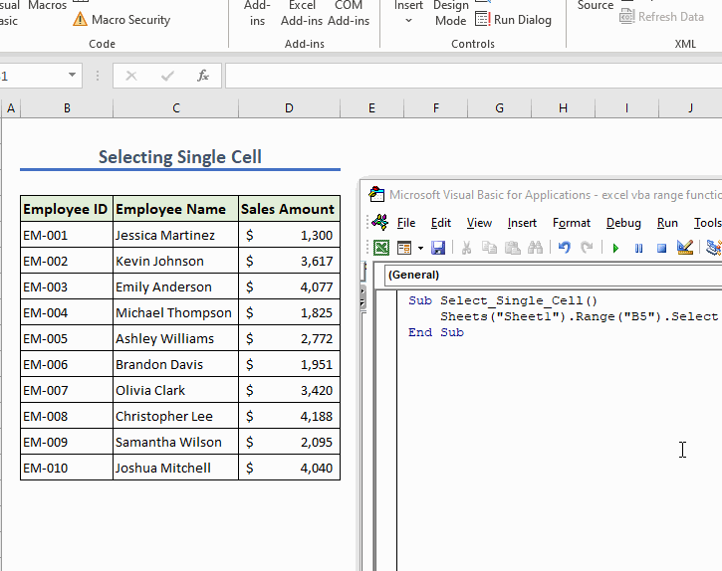This screenshot has height=571, width=722.
Task: Expand the Insert controls dropdown
Action: (408, 19)
